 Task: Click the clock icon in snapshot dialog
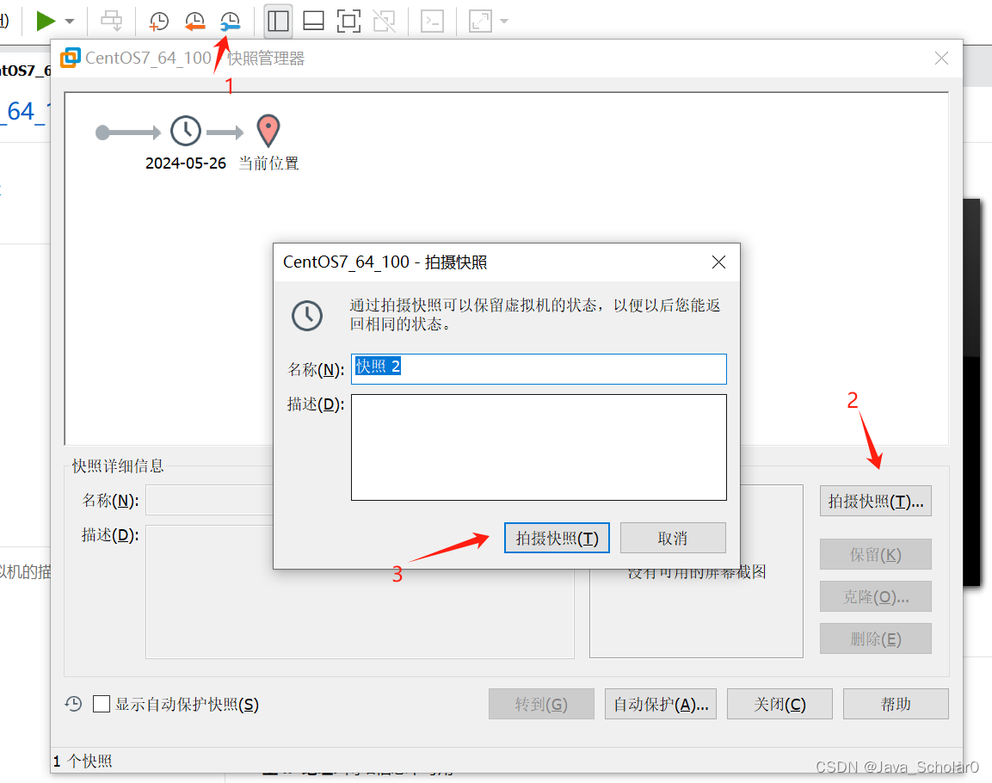coord(307,315)
